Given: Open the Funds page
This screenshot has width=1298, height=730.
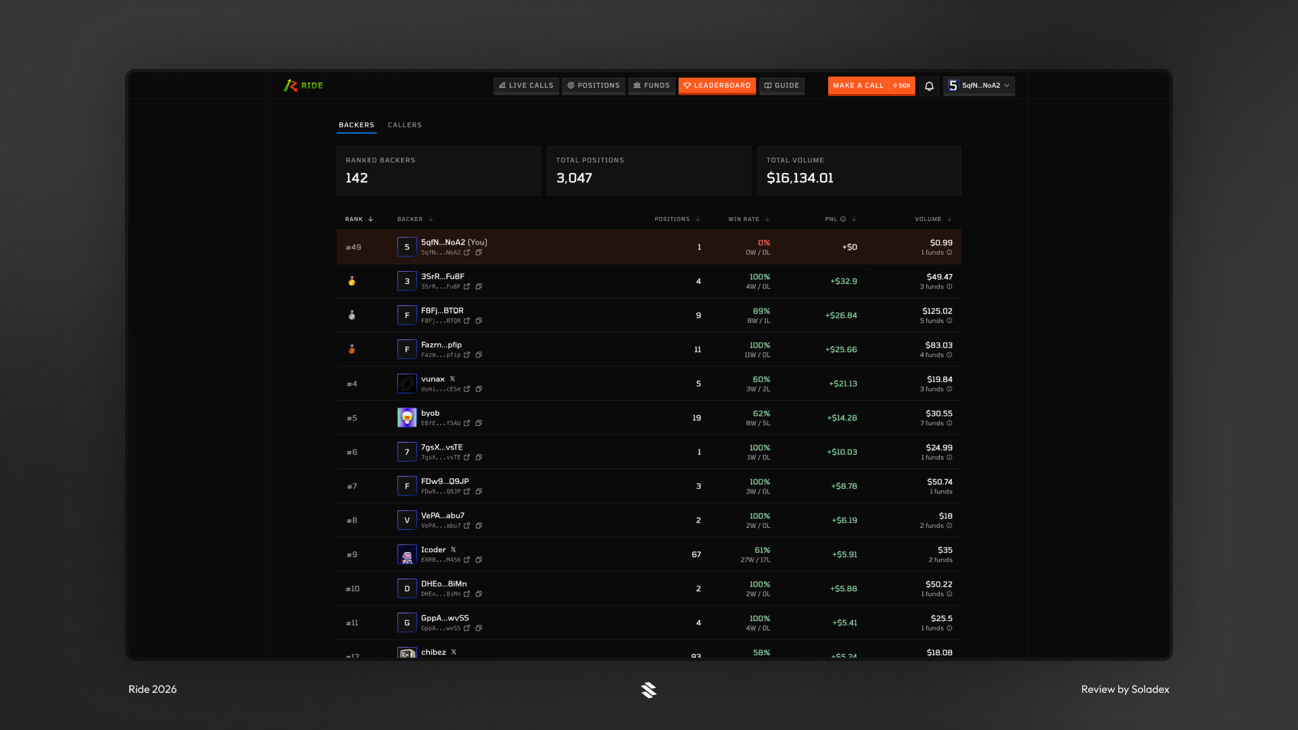Looking at the screenshot, I should 652,86.
